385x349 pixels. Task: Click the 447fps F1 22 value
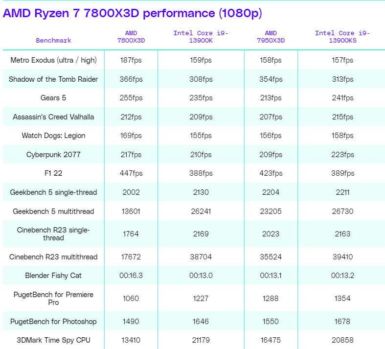pyautogui.click(x=131, y=173)
